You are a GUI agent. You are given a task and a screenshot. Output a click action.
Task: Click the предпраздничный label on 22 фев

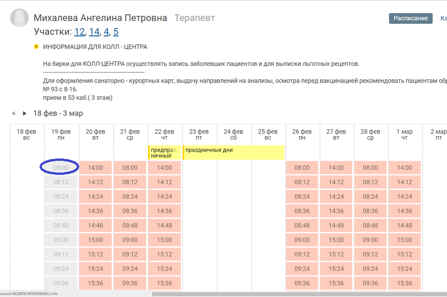point(164,152)
